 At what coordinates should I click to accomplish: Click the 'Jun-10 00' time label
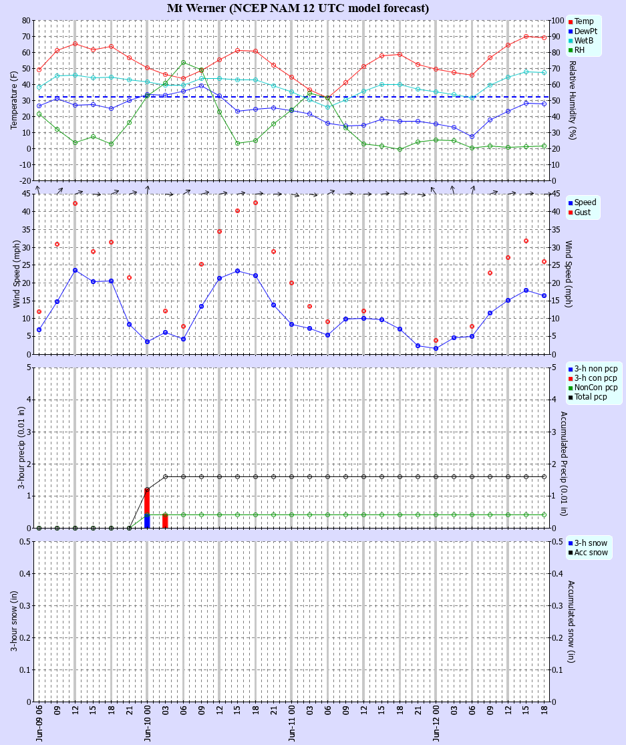click(x=147, y=723)
